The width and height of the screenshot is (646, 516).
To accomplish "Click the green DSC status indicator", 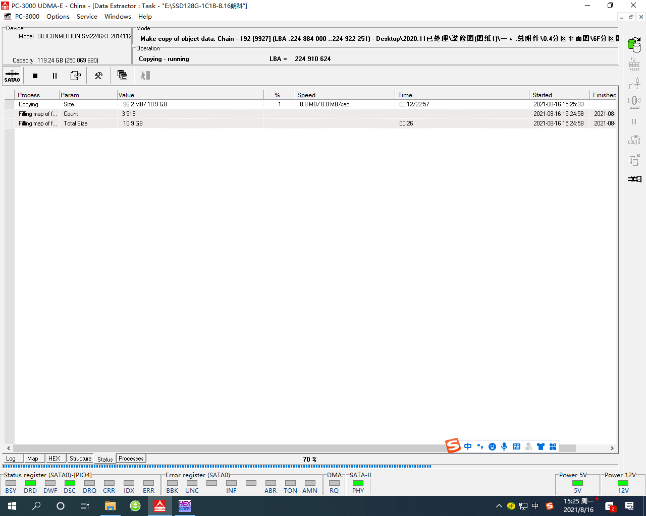I will [70, 483].
